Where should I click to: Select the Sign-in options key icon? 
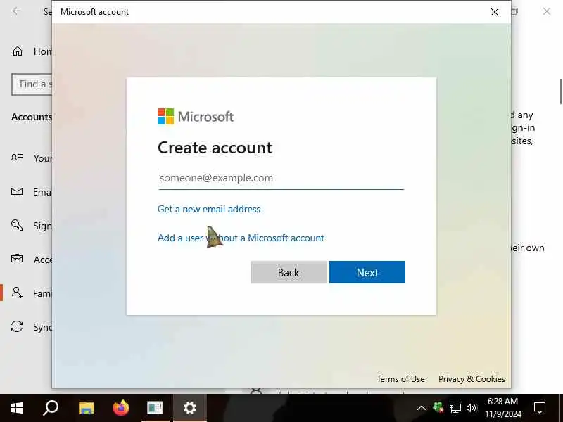pos(17,225)
